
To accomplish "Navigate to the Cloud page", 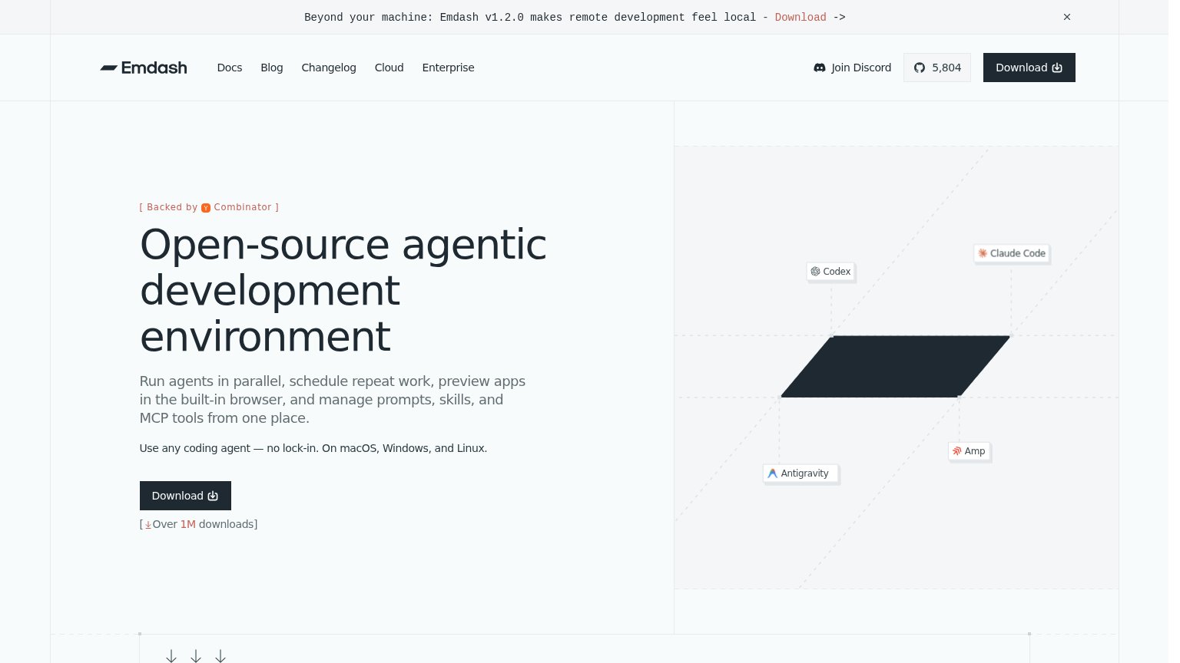I will (x=389, y=68).
